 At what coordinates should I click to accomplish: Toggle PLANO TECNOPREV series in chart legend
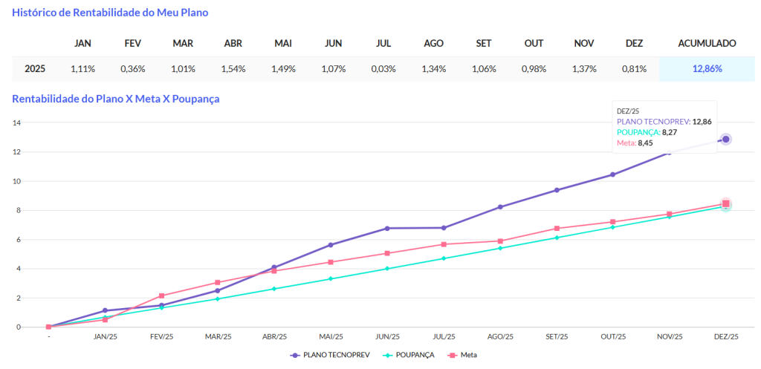(327, 355)
